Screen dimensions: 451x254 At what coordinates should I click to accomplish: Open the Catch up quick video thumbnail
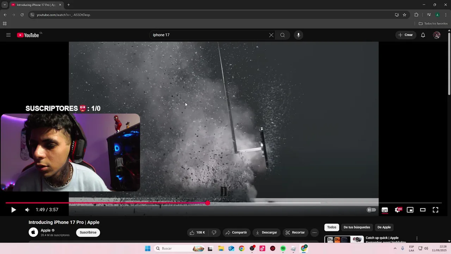point(344,240)
